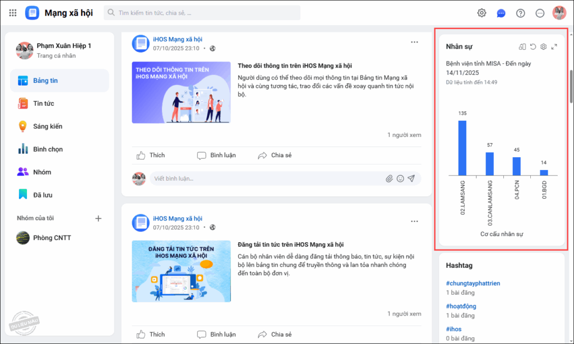This screenshot has height=344, width=574.
Task: Open the #chungtayphattrien hashtag link
Action: (x=473, y=284)
